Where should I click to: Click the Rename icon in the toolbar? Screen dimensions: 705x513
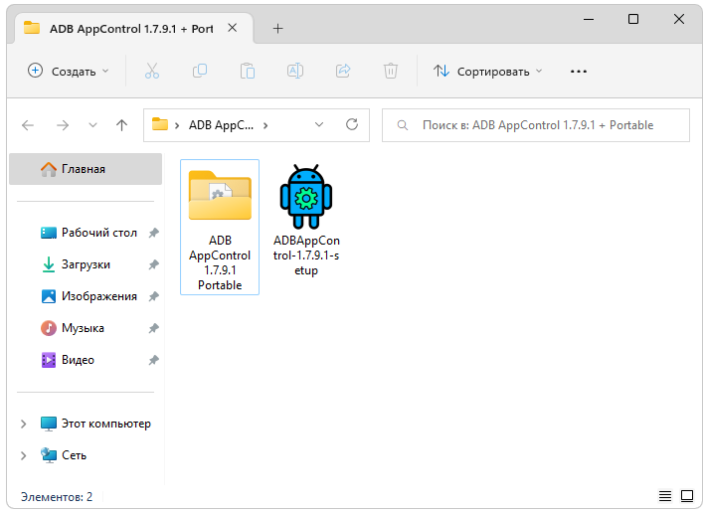(295, 71)
